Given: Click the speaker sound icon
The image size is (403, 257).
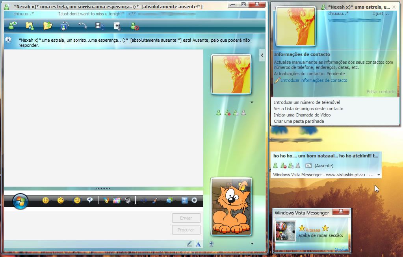Looking at the screenshot, I should 128,200.
